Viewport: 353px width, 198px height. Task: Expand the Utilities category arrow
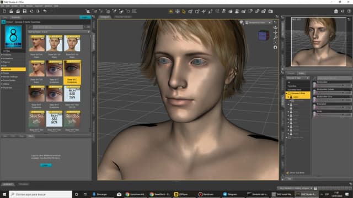point(2,84)
